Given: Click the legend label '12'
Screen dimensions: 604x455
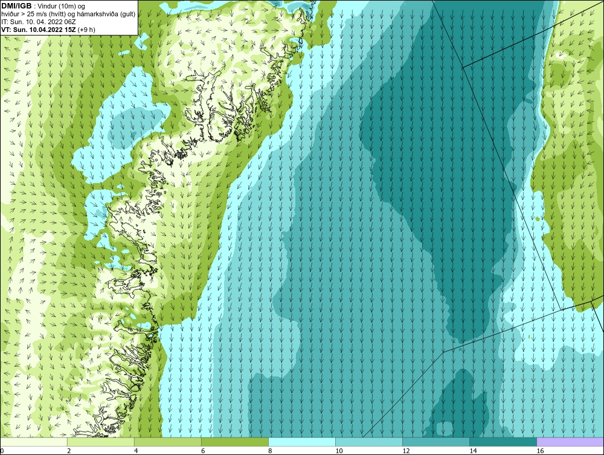Looking at the screenshot, I should [406, 451].
